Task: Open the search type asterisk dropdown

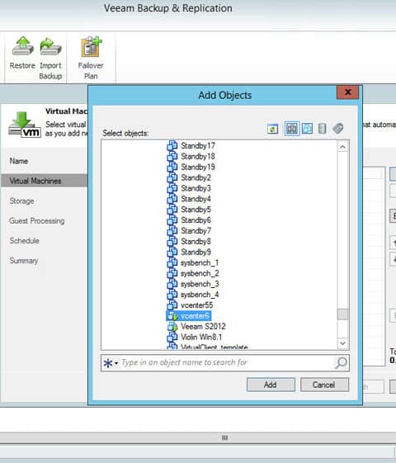Action: click(x=111, y=363)
